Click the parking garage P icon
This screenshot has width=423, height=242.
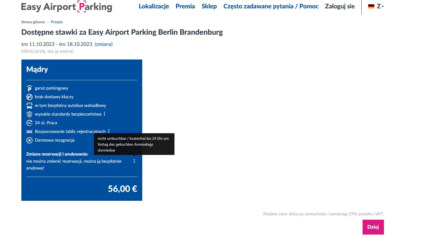[x=29, y=88]
